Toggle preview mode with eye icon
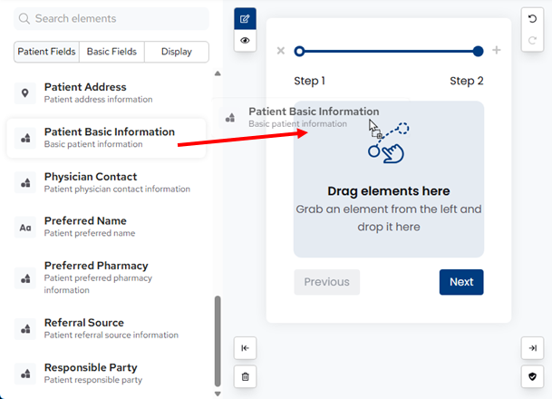Screen dimensions: 552x399 pos(245,41)
